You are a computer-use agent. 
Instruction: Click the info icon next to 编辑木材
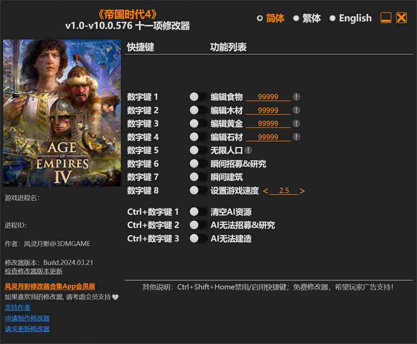click(296, 110)
